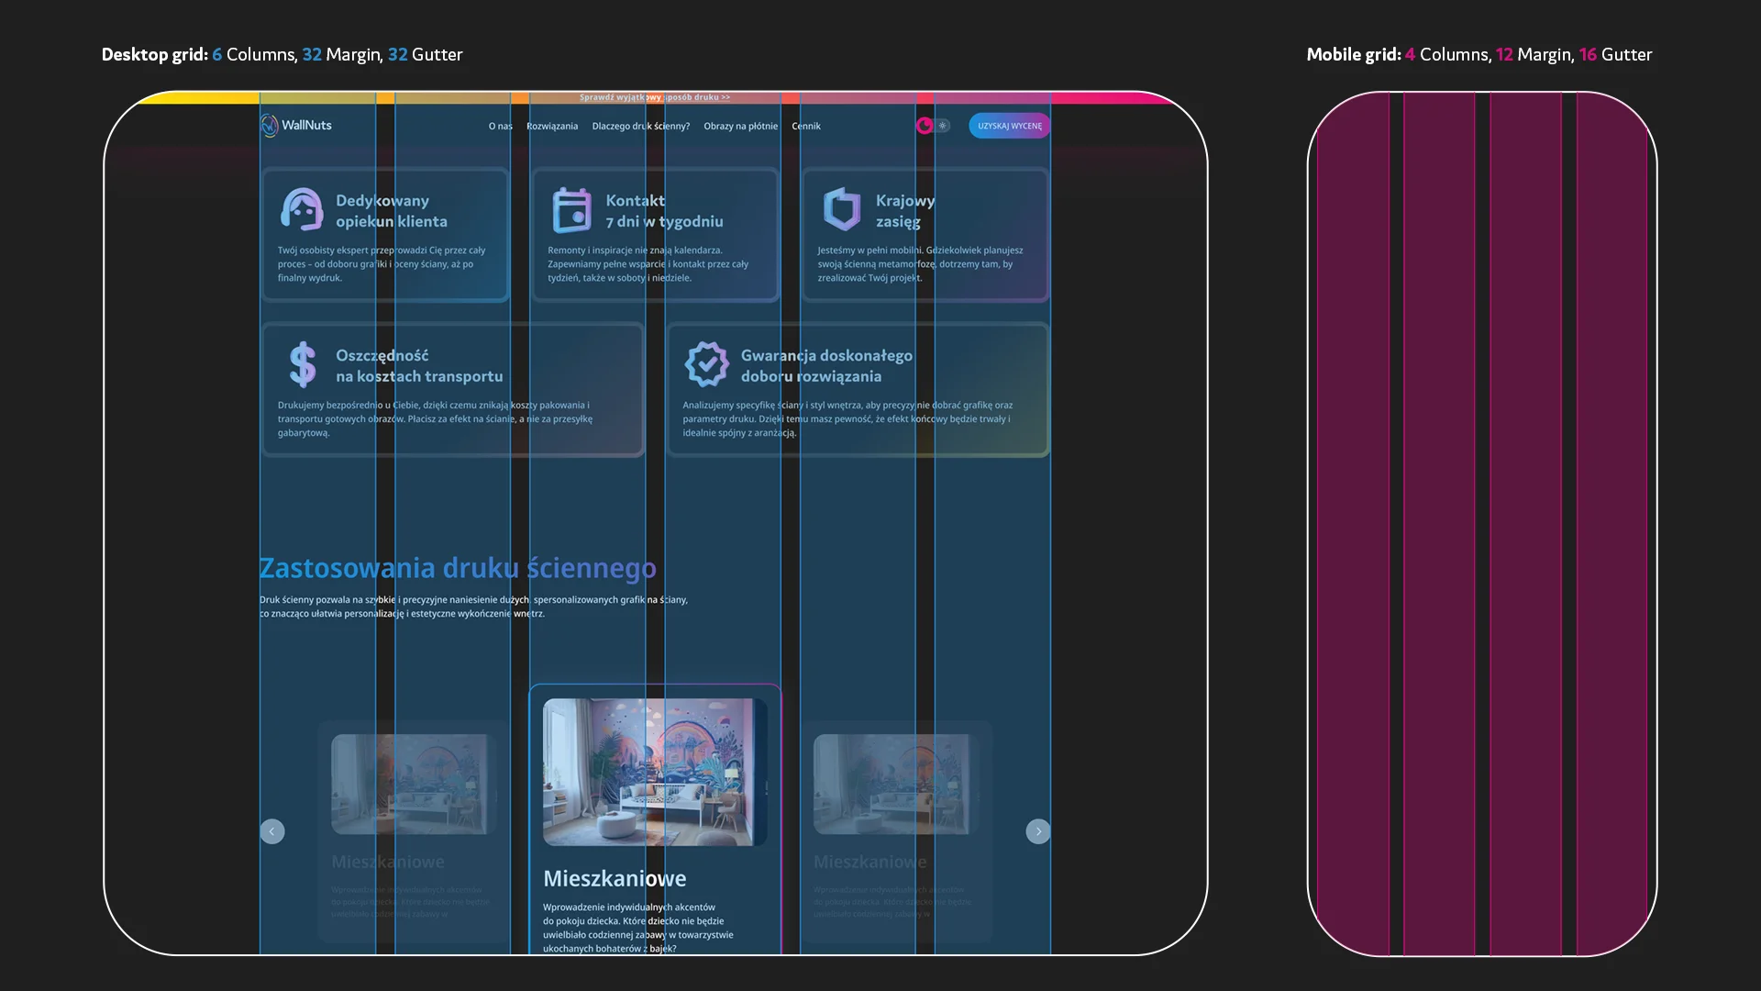Click the centered Mieszkaniowe room image
The width and height of the screenshot is (1761, 991).
pos(654,772)
